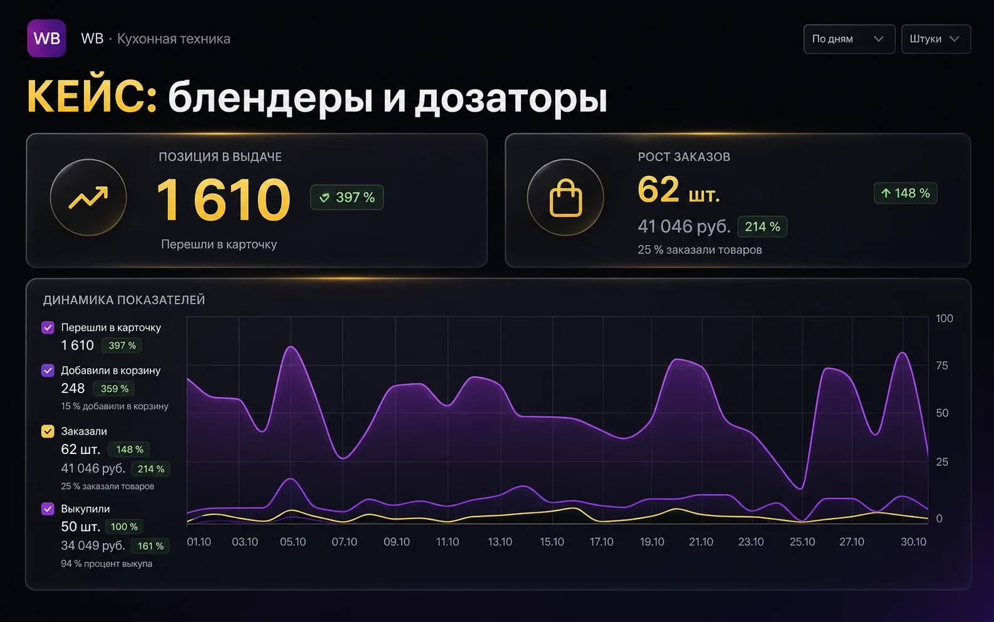This screenshot has width=994, height=622.
Task: Click the '62 шт.' value in orders card
Action: pyautogui.click(x=679, y=190)
